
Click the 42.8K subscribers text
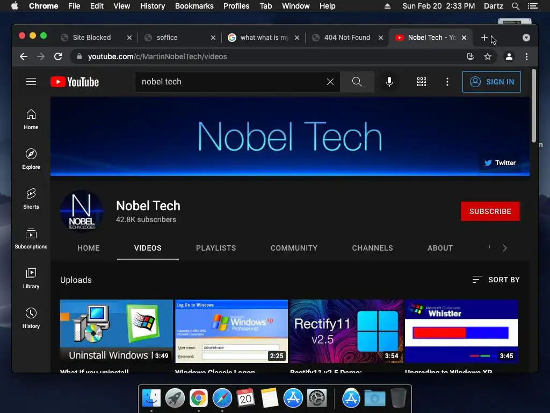click(x=146, y=219)
